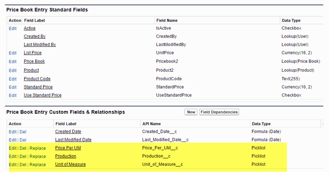This screenshot has width=329, height=172.
Task: Edit the Active standard field
Action: 13,29
